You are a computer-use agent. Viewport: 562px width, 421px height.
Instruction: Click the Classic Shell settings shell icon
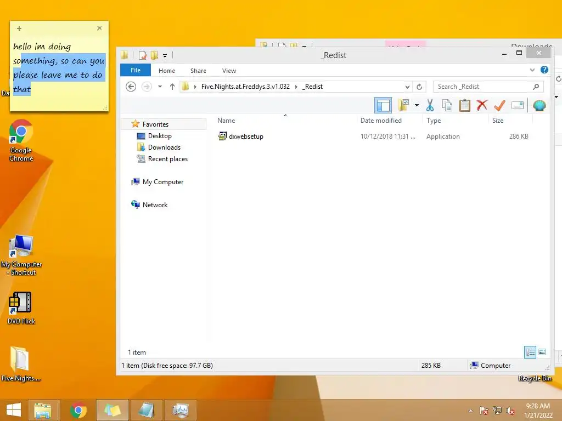pyautogui.click(x=539, y=105)
